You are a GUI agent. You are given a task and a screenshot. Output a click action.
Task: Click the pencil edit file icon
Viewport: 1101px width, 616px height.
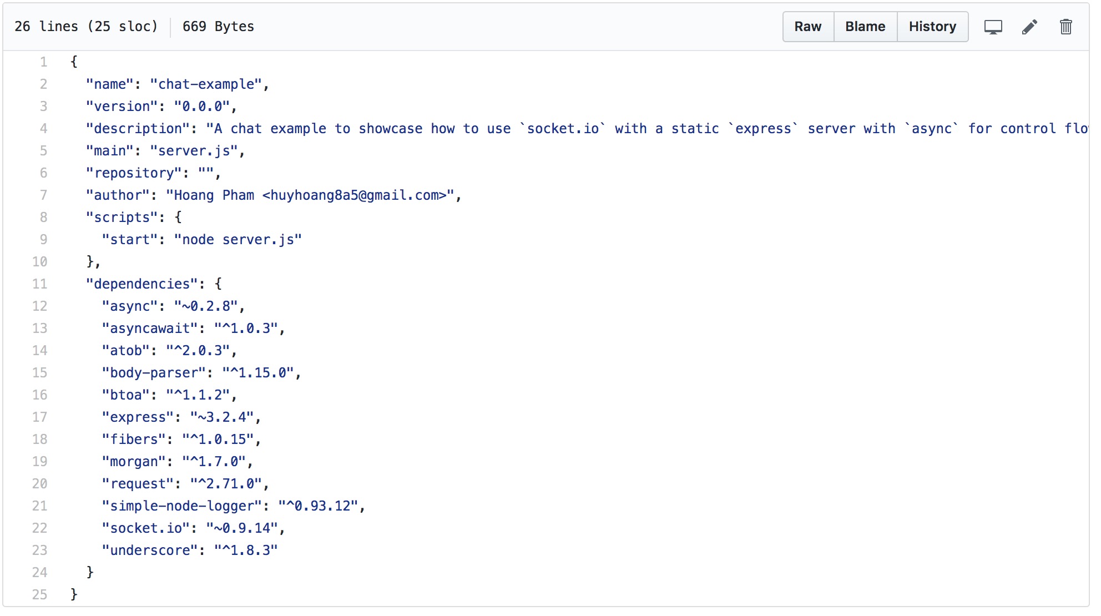pos(1029,27)
